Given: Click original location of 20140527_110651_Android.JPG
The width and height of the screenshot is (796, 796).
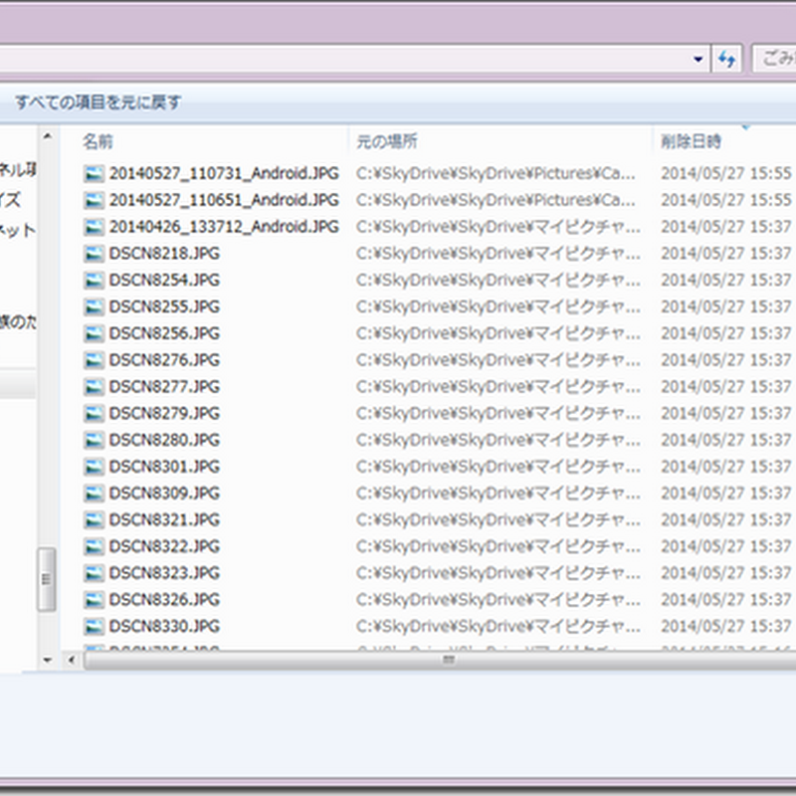Looking at the screenshot, I should (x=496, y=200).
